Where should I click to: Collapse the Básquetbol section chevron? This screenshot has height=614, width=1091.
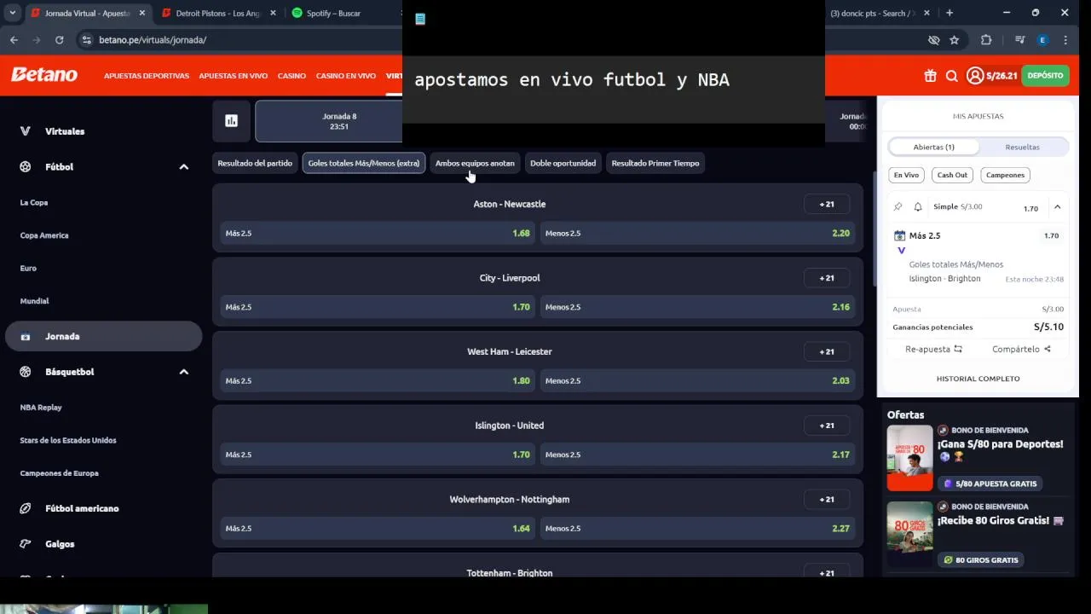(x=183, y=372)
